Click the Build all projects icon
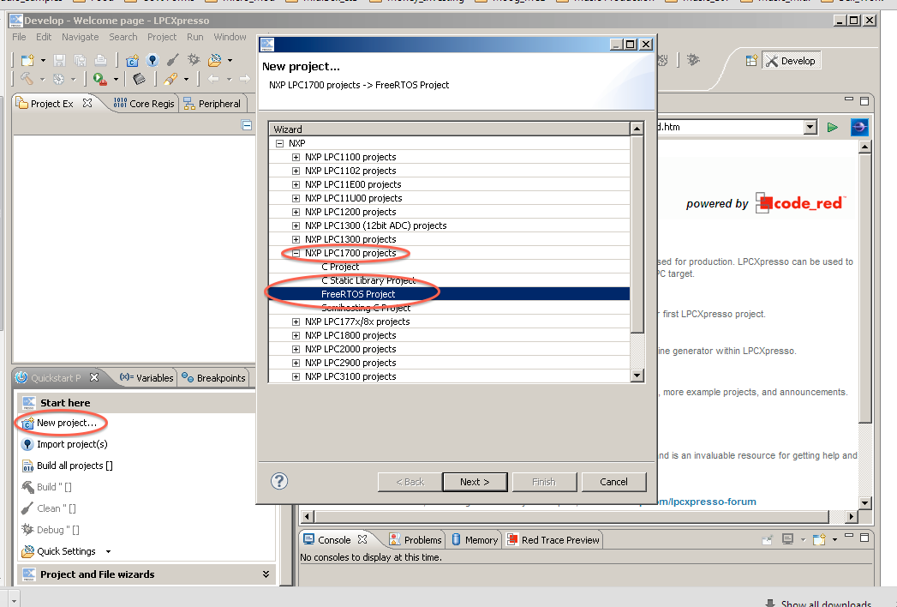 [x=27, y=466]
